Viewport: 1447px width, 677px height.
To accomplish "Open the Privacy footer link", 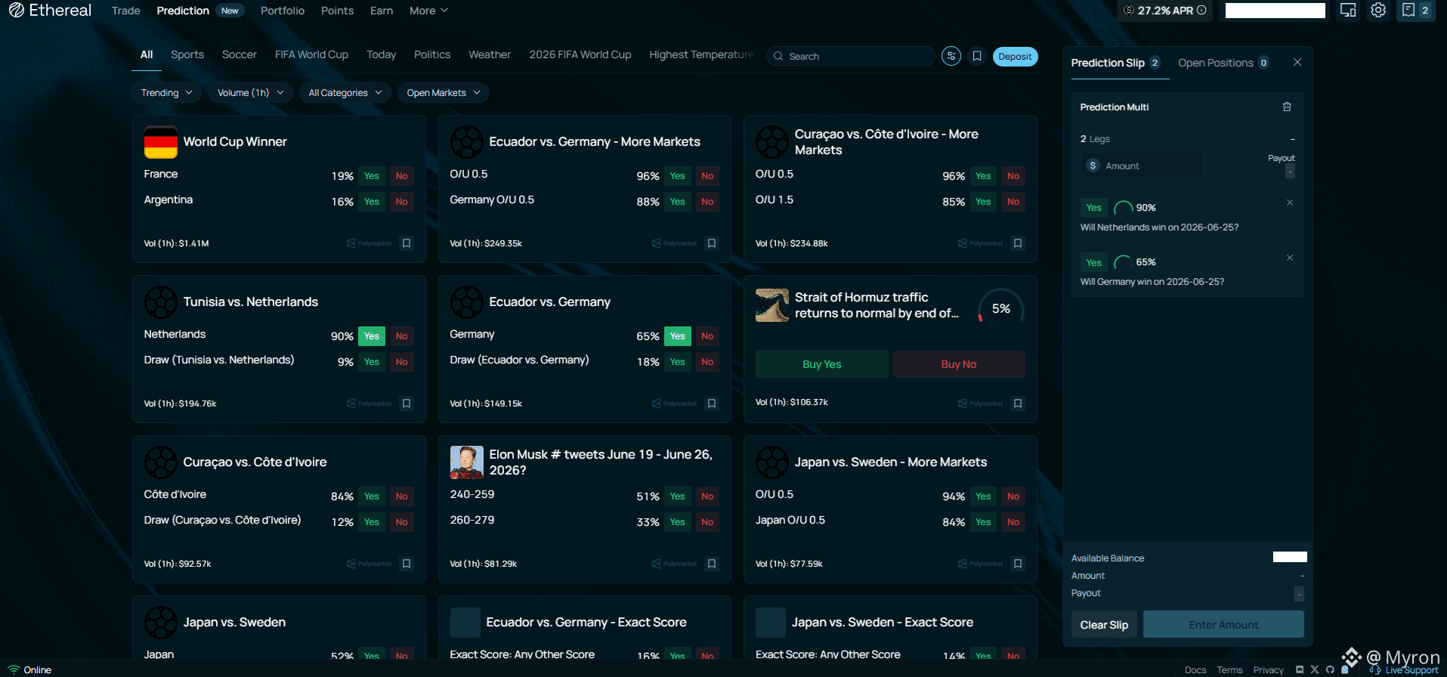I will tap(1268, 670).
